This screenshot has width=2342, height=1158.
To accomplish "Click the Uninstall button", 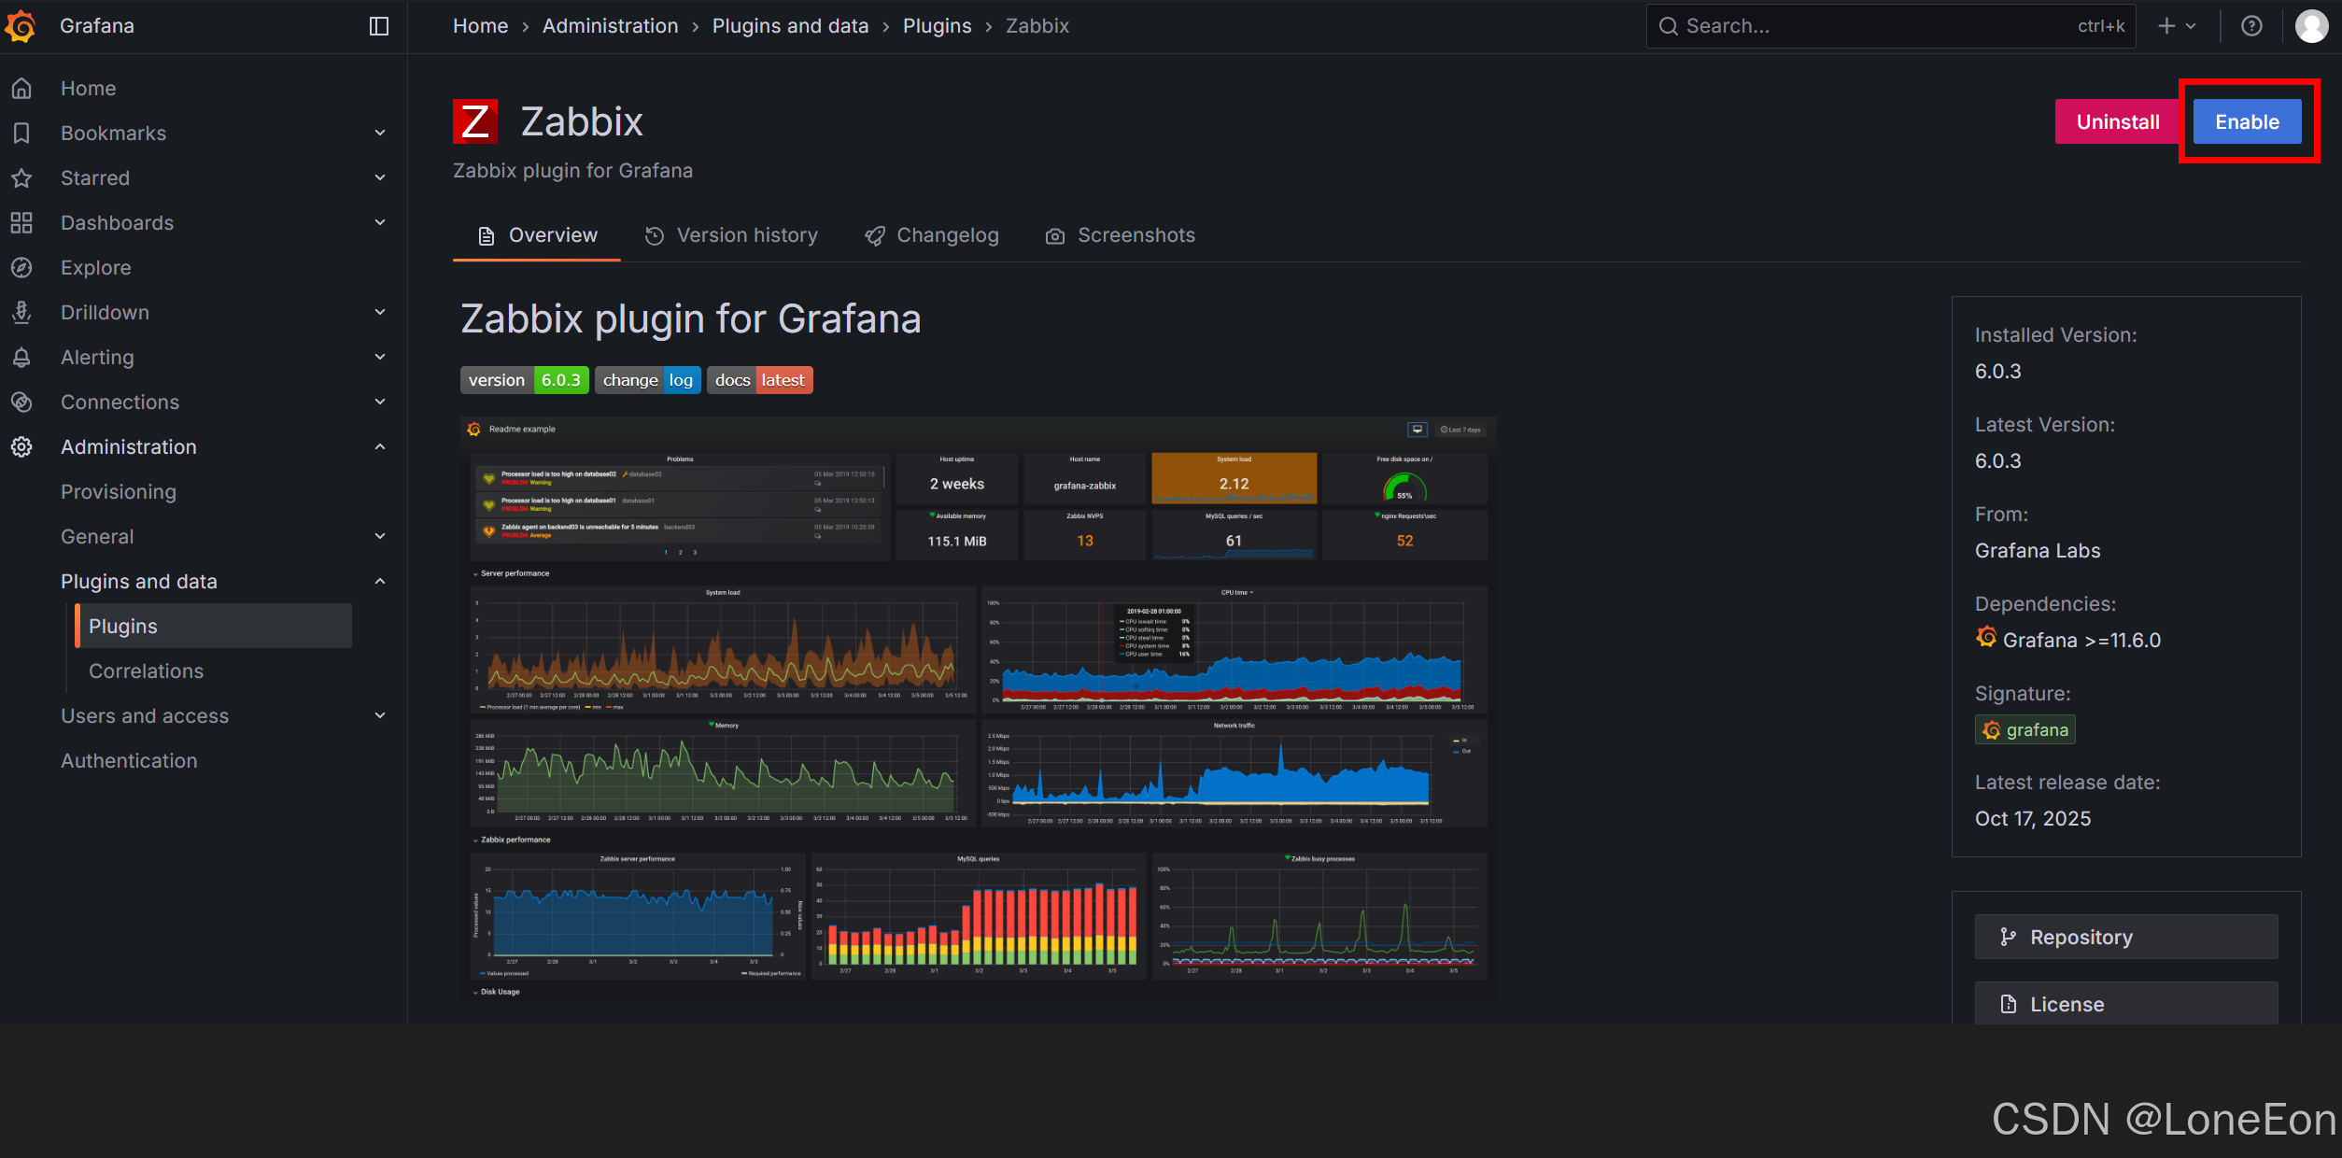I will [x=2117, y=120].
